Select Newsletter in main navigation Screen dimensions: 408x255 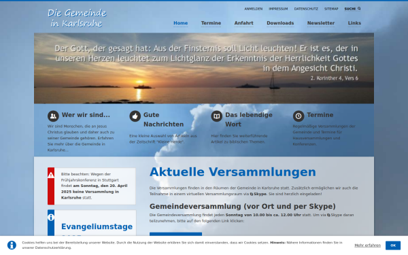coord(321,23)
